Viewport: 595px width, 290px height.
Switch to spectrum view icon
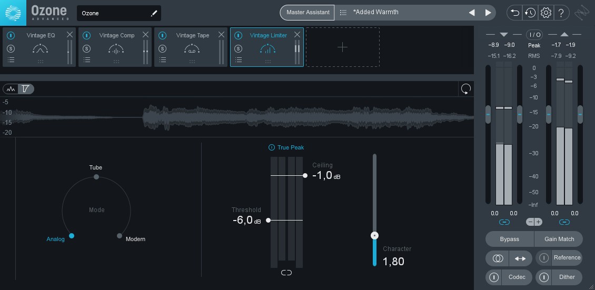click(x=11, y=89)
